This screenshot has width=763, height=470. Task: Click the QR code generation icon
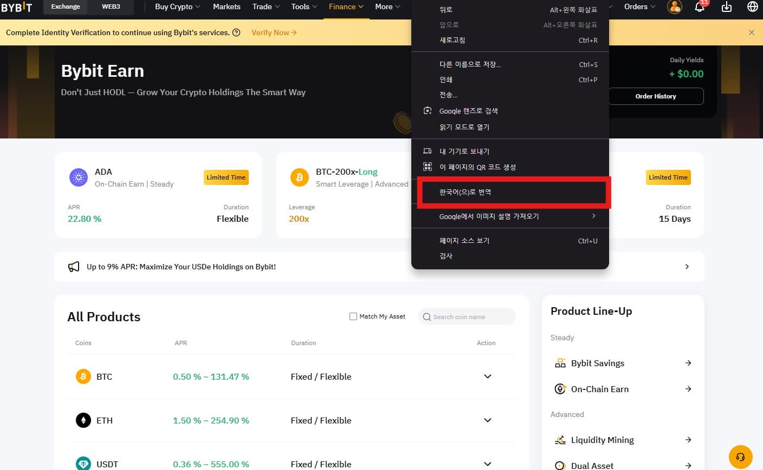(x=428, y=167)
